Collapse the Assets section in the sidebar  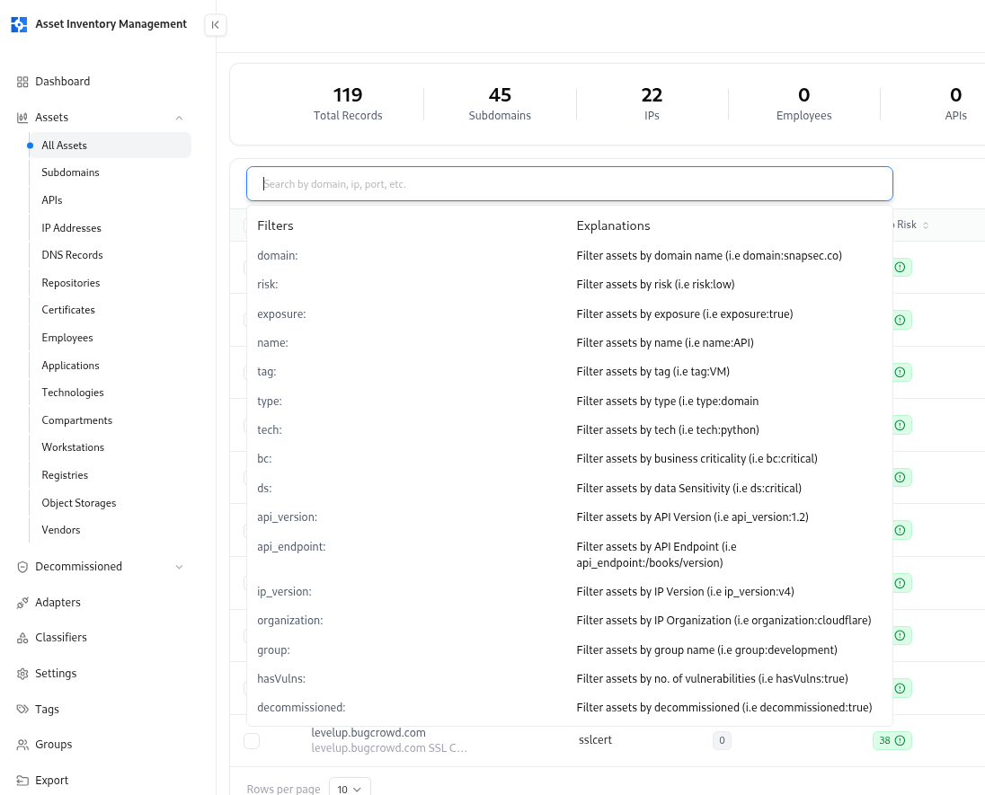click(x=178, y=118)
